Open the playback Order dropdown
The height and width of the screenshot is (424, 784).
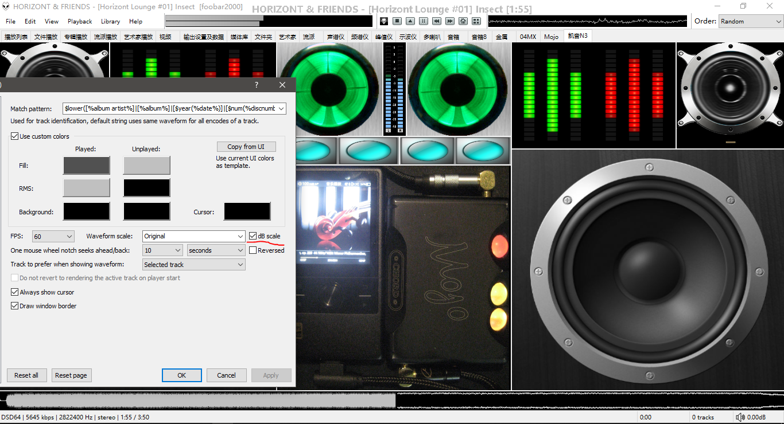[750, 21]
